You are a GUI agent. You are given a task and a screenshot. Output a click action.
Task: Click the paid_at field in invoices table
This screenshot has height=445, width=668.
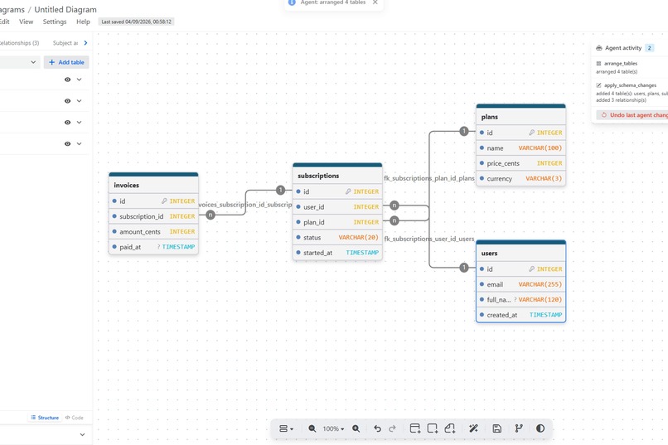pyautogui.click(x=153, y=247)
